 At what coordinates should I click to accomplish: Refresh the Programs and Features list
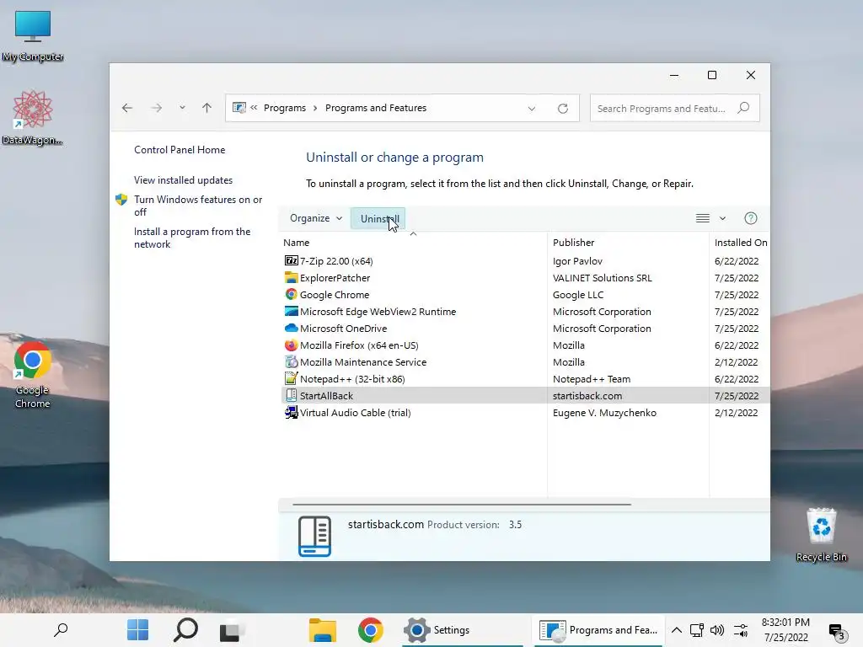[562, 109]
